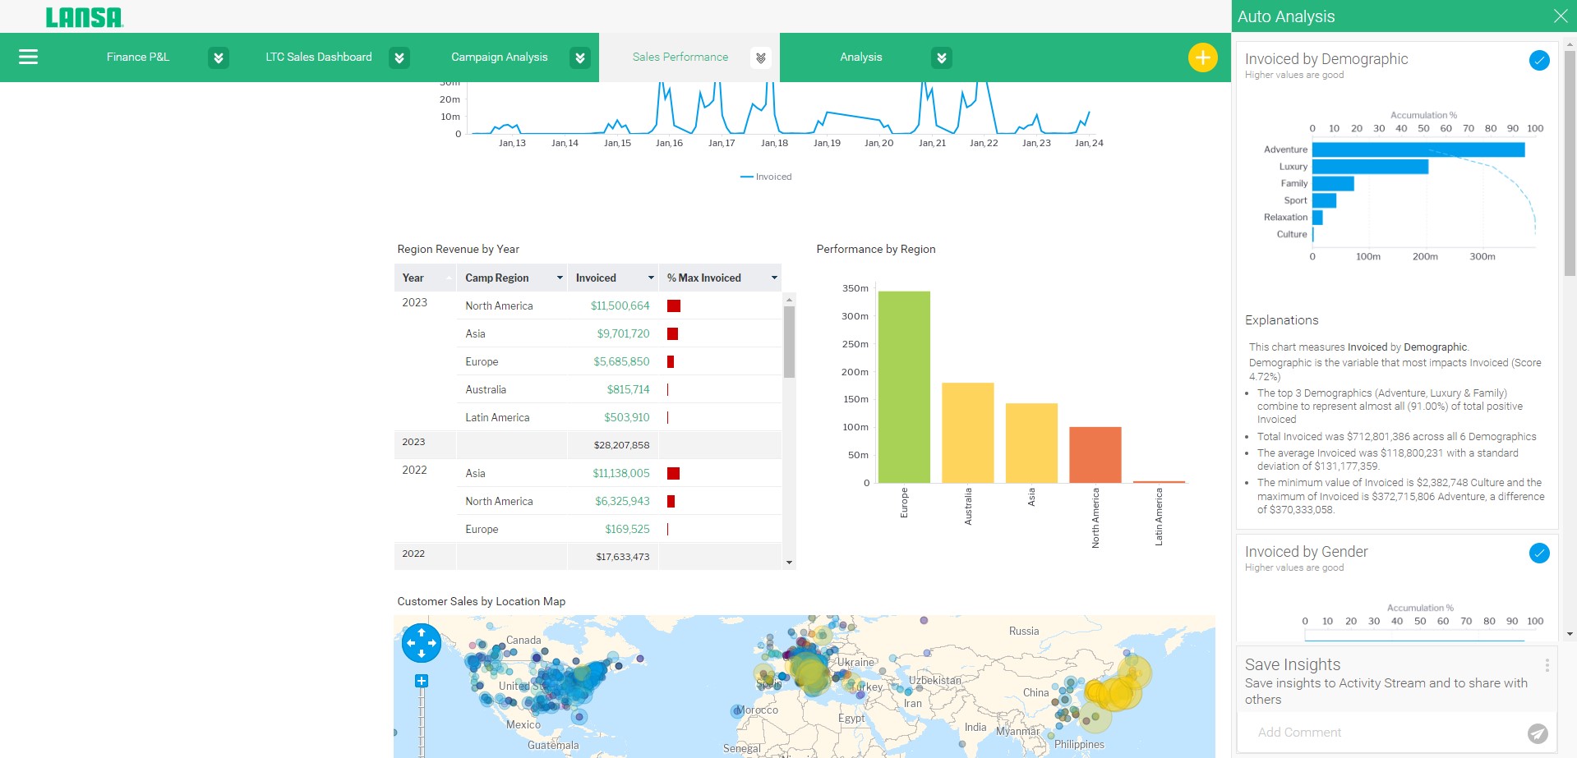Toggle the Invoiced series in chart legend
Image resolution: width=1577 pixels, height=758 pixels.
766,177
